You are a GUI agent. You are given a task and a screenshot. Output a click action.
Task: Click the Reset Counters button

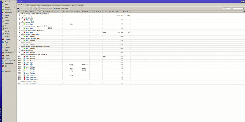click(46, 9)
